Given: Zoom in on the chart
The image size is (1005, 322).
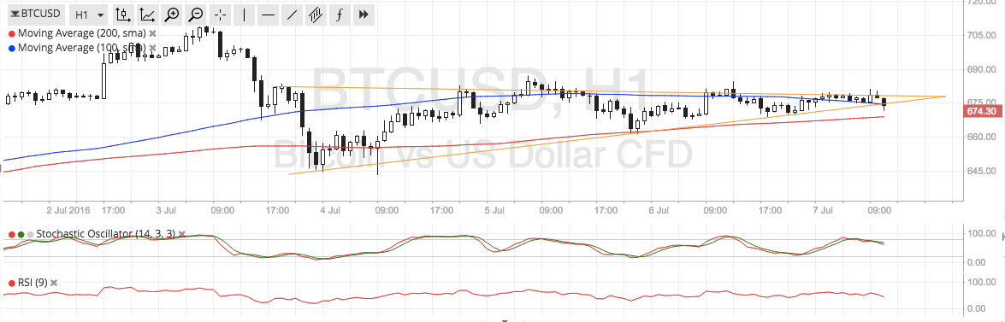Looking at the screenshot, I should [x=172, y=14].
